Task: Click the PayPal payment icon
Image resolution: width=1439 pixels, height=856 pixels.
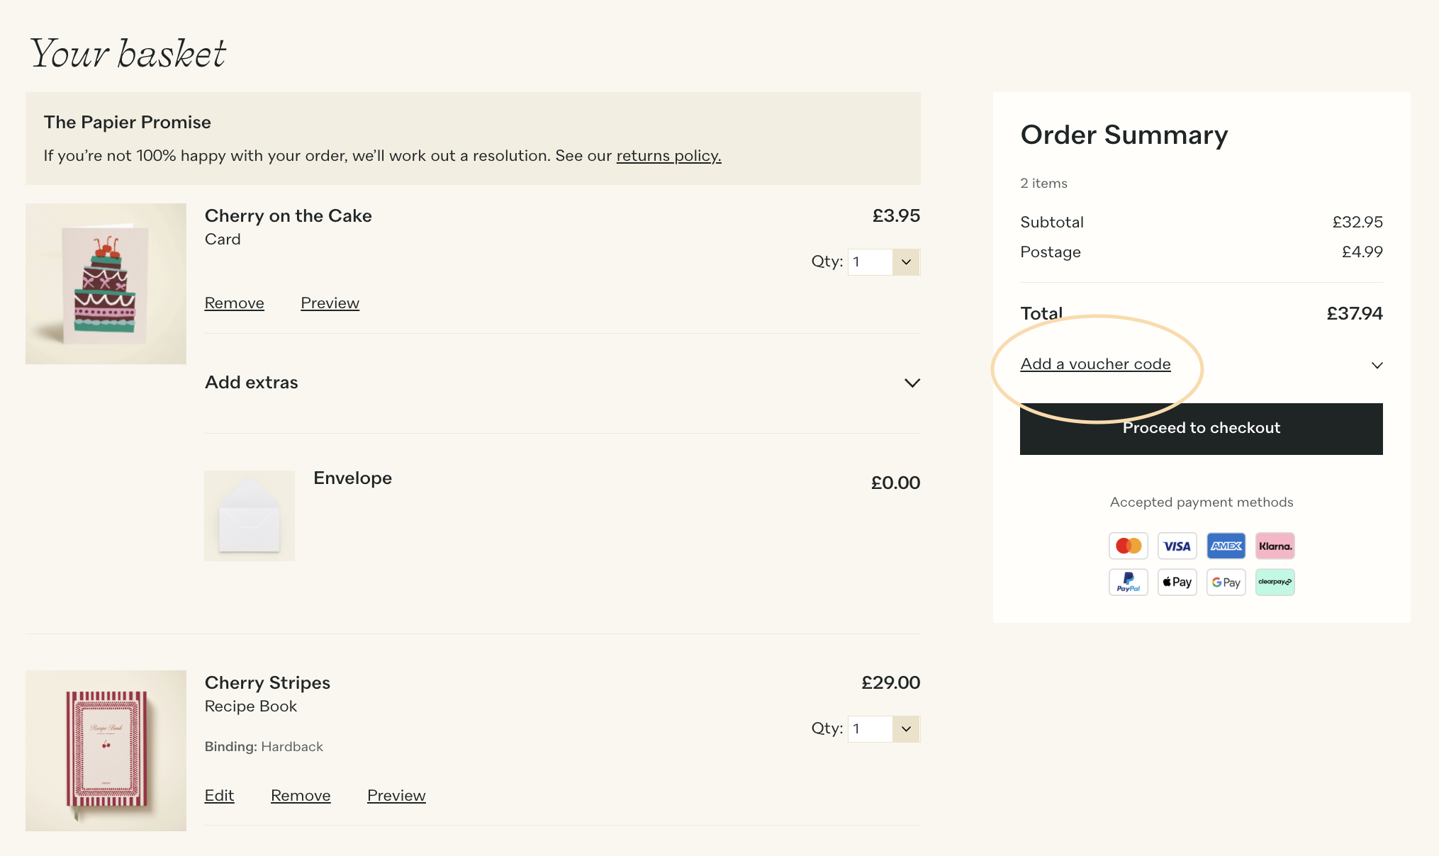Action: [x=1128, y=582]
